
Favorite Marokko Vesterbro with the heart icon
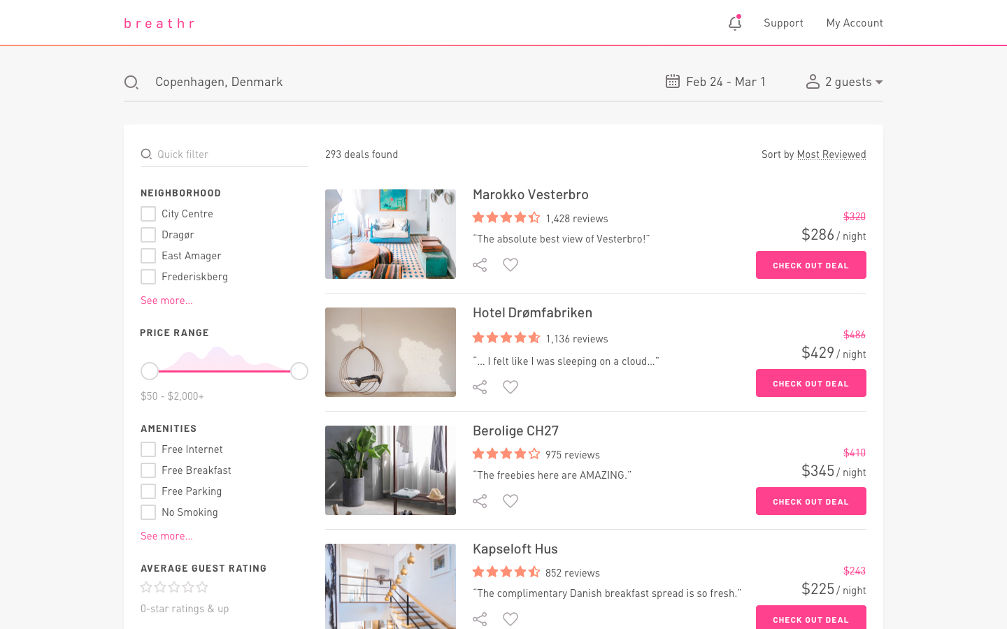pyautogui.click(x=510, y=265)
